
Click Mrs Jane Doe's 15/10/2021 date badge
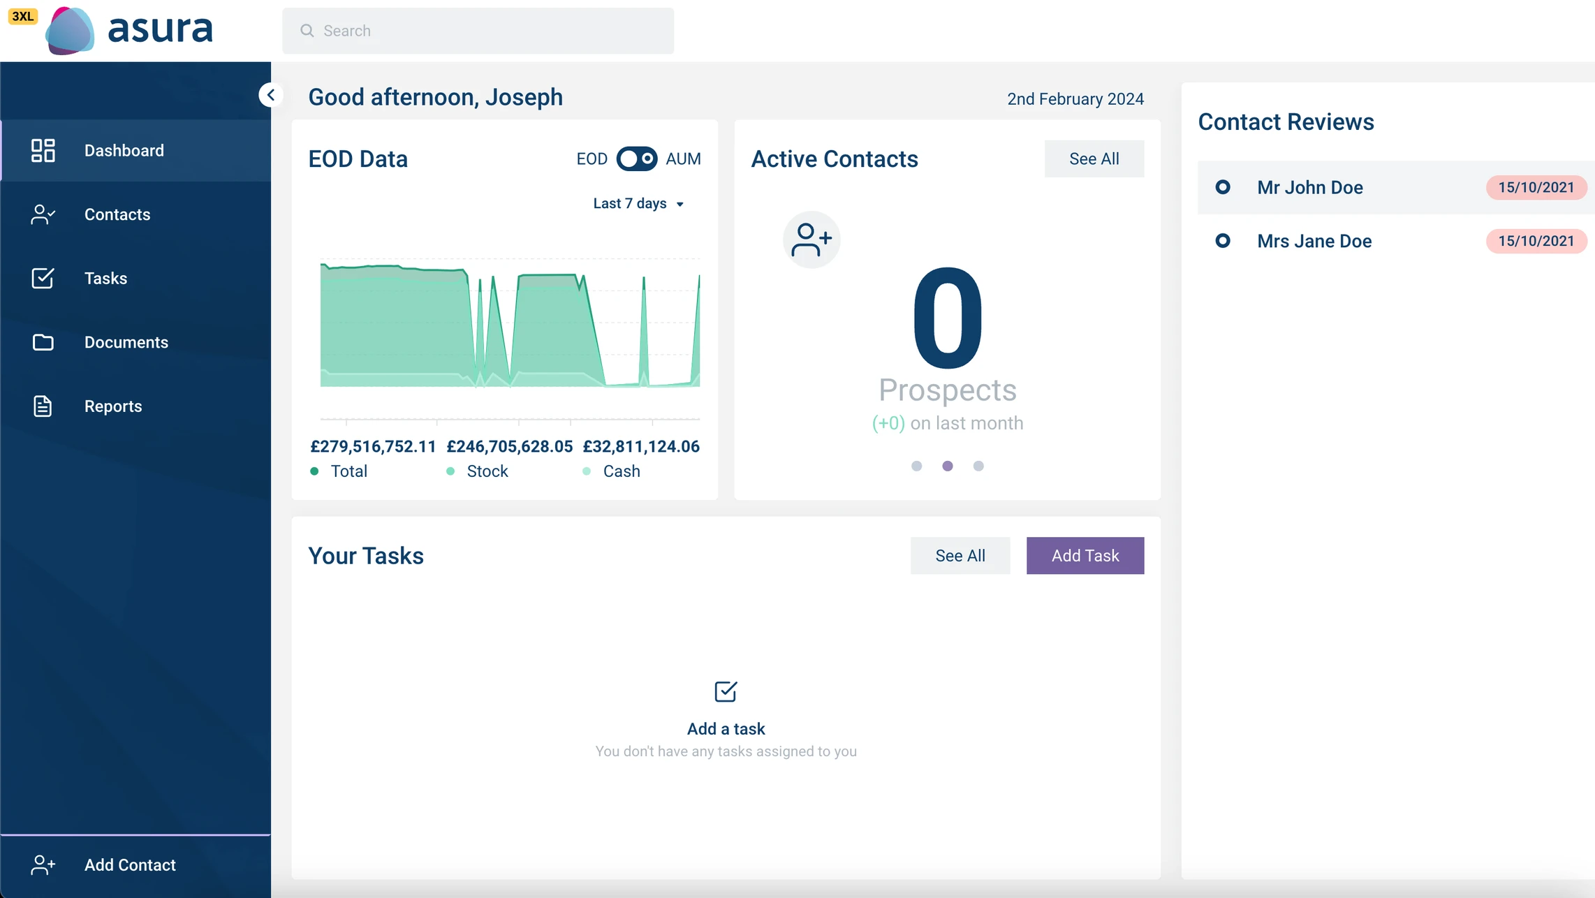pos(1536,241)
